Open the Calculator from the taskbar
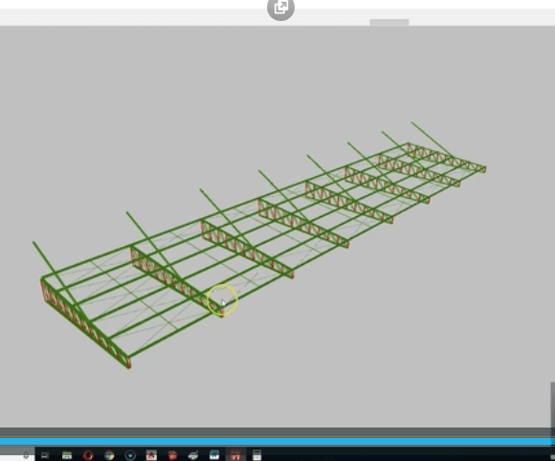The height and width of the screenshot is (461, 555). point(257,455)
